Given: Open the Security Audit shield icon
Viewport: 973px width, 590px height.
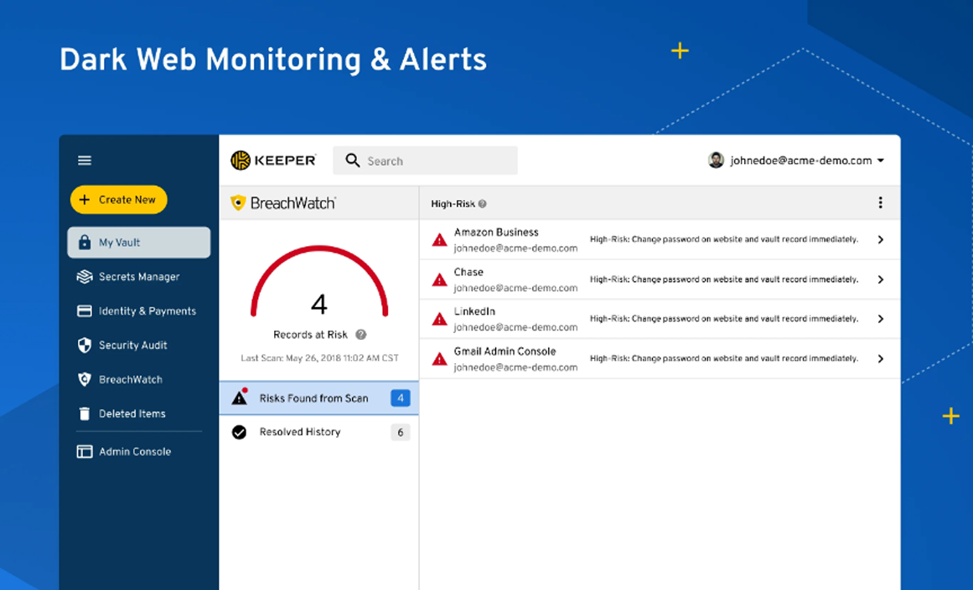Looking at the screenshot, I should click(x=84, y=345).
